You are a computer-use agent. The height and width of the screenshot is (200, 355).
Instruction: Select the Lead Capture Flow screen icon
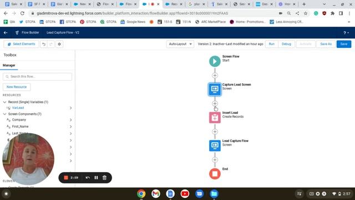(215, 146)
